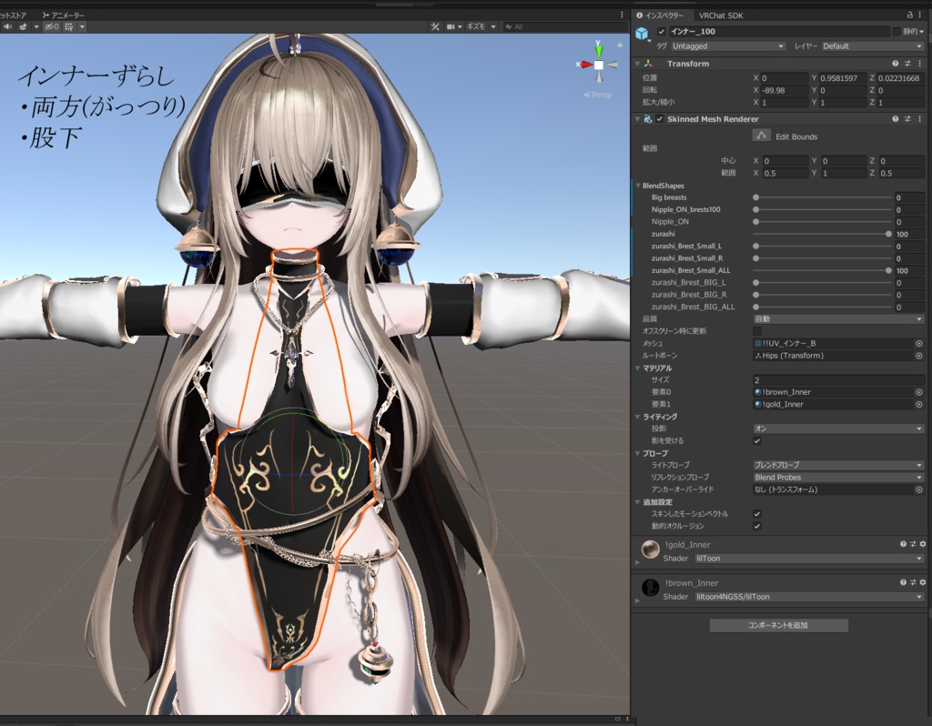The image size is (932, 726).
Task: Toggle scene audio speaker icon in Scene toolbar
Action: pos(7,26)
